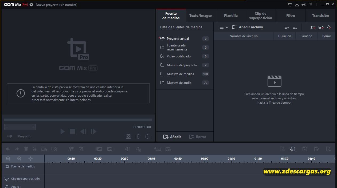Click the audio cut speaker-scissors icon
Screen dimensions: 337x188
(138, 149)
